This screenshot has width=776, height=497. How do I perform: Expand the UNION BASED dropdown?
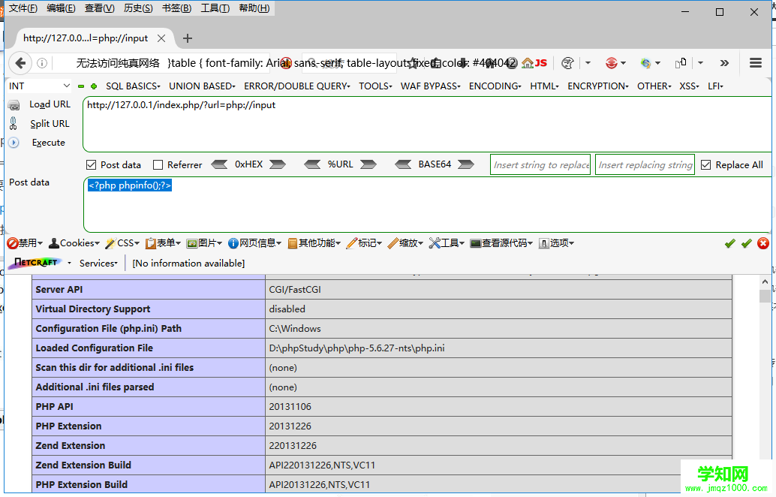click(x=202, y=86)
